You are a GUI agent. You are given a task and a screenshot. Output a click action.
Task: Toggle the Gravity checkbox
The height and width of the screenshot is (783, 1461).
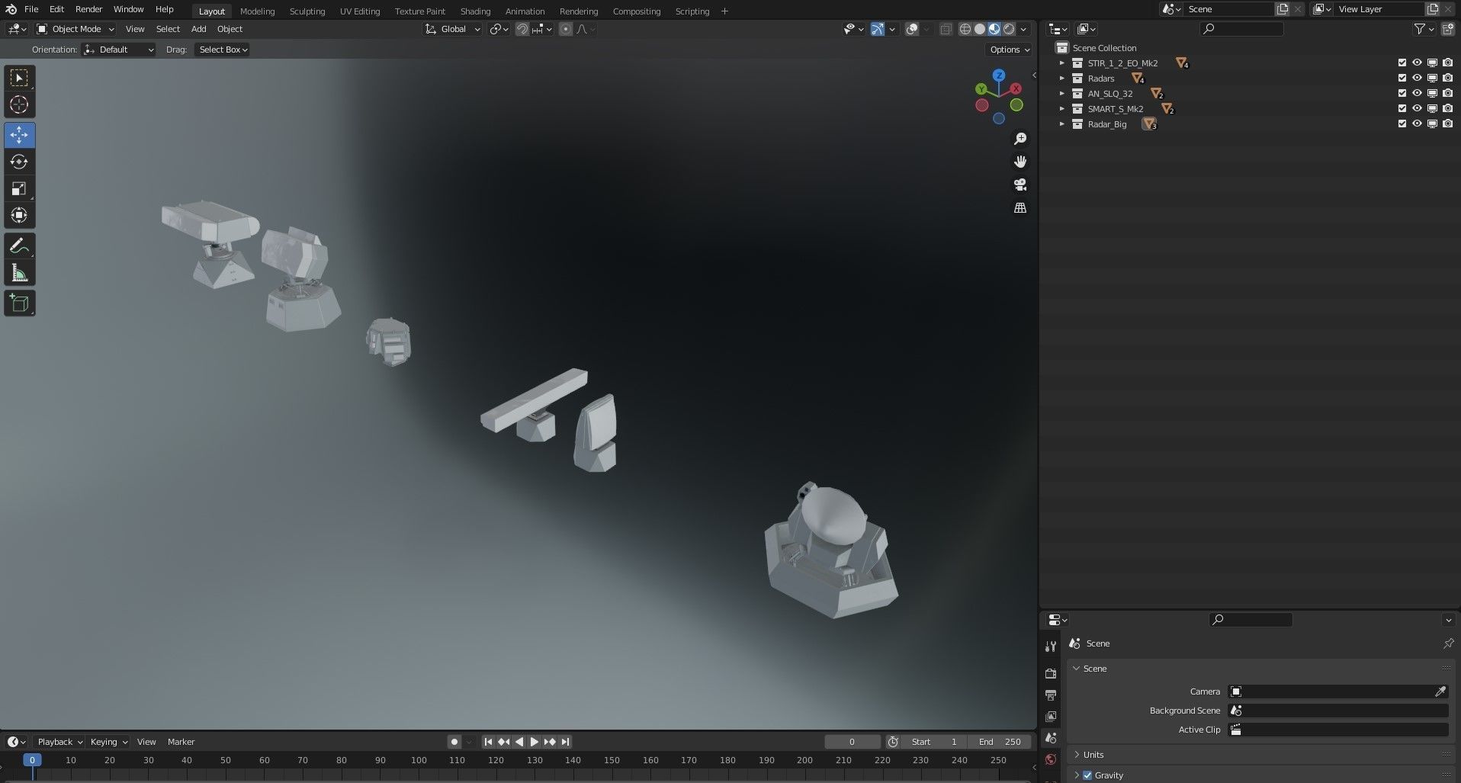1088,775
